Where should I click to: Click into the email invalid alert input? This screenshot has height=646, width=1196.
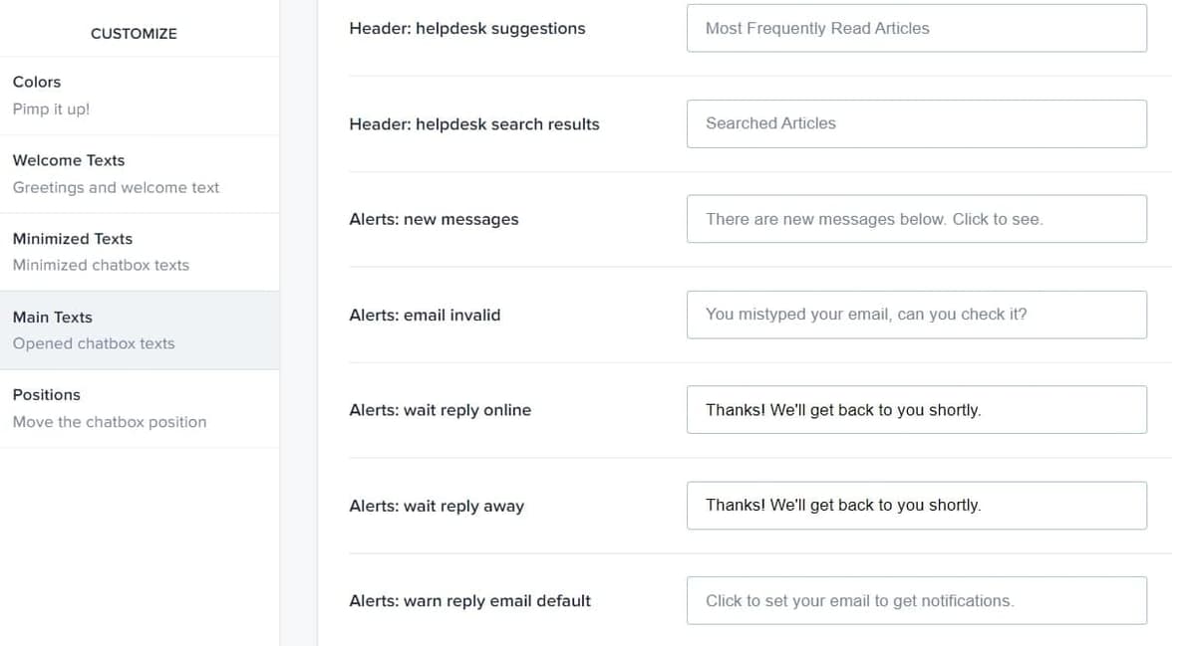tap(916, 315)
